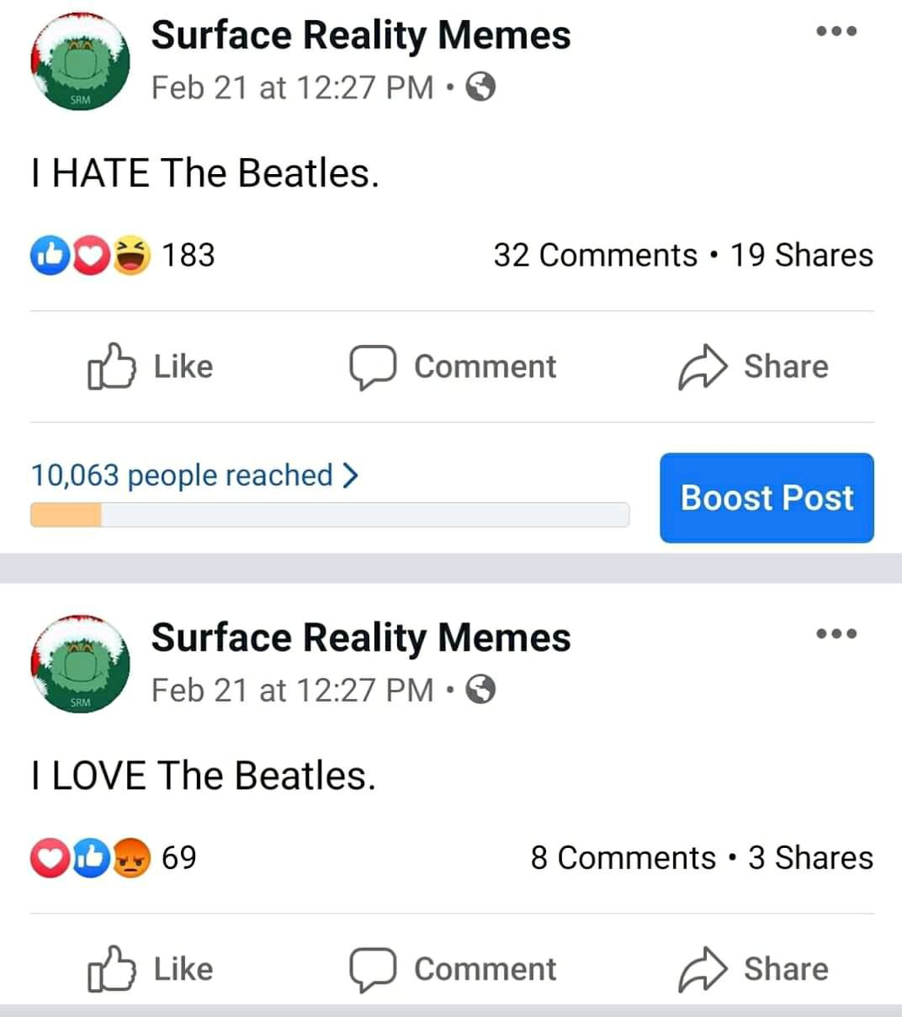This screenshot has height=1017, width=902.
Task: Open the three-dot menu on LOVE Beatles post
Action: 837,633
